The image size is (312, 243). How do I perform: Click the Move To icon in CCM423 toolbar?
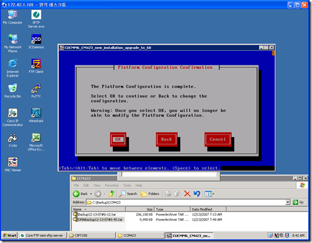(x=168, y=194)
